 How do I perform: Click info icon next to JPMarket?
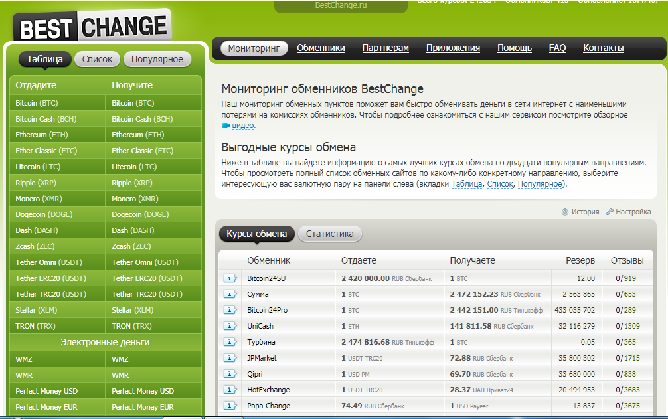[230, 358]
